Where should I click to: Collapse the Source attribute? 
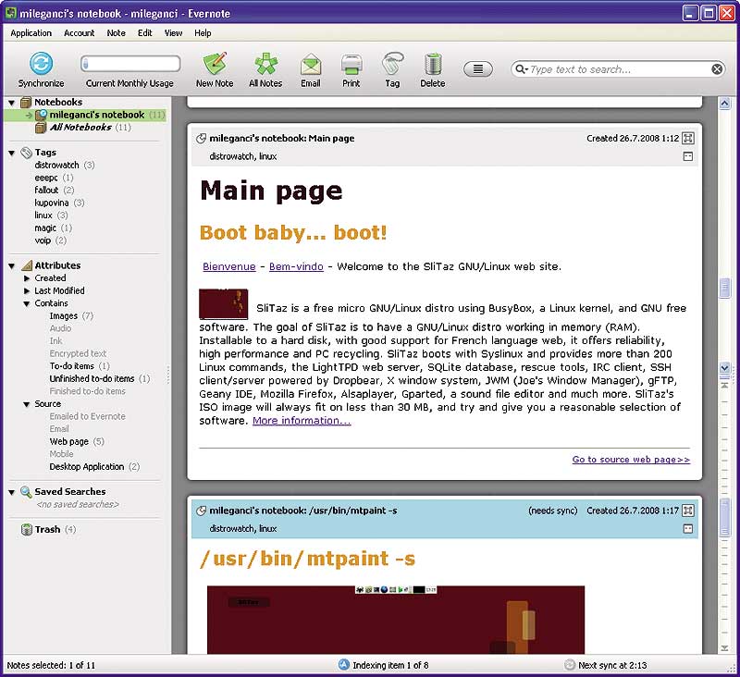[27, 404]
